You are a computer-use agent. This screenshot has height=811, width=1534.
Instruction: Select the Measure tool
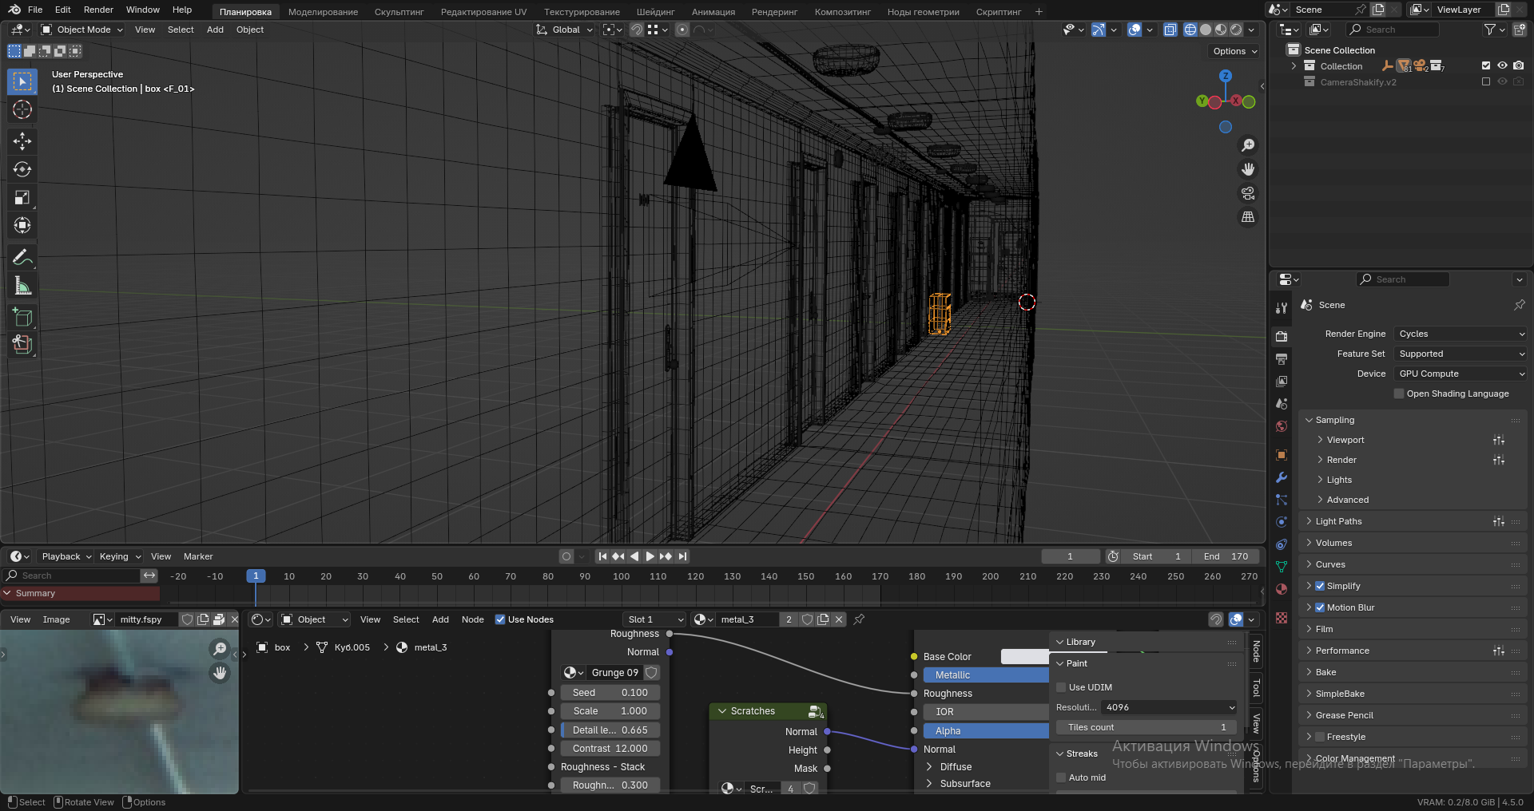point(22,286)
